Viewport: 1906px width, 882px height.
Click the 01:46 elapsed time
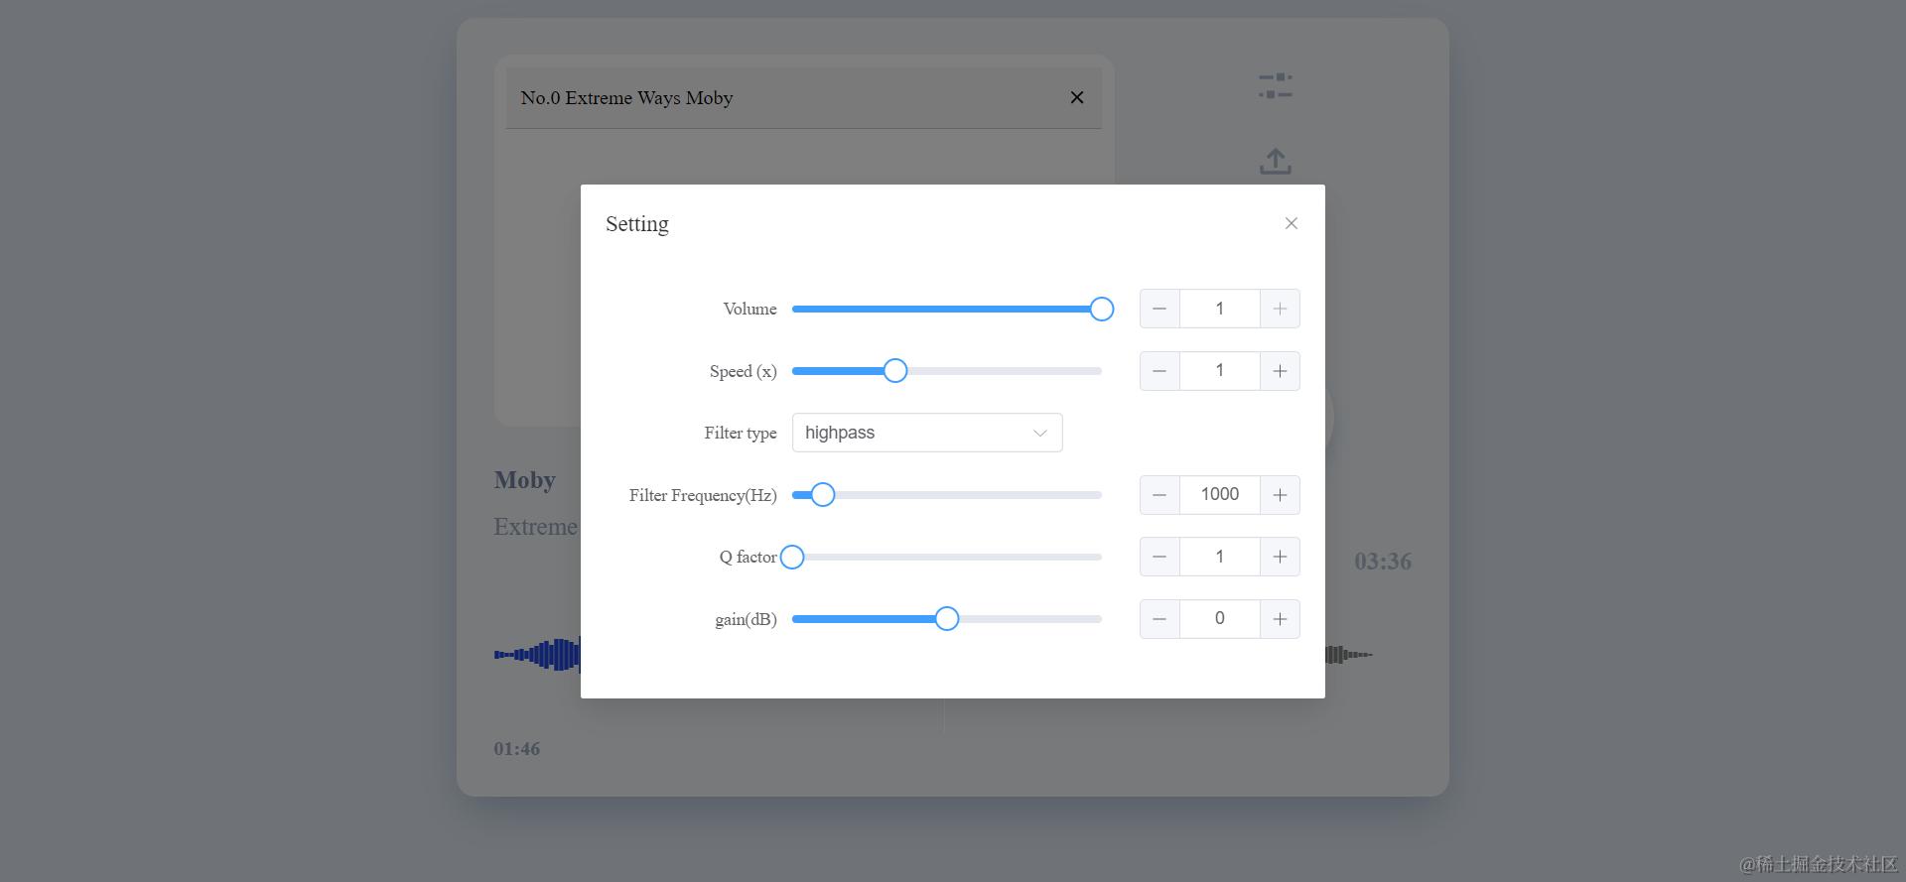click(x=517, y=749)
